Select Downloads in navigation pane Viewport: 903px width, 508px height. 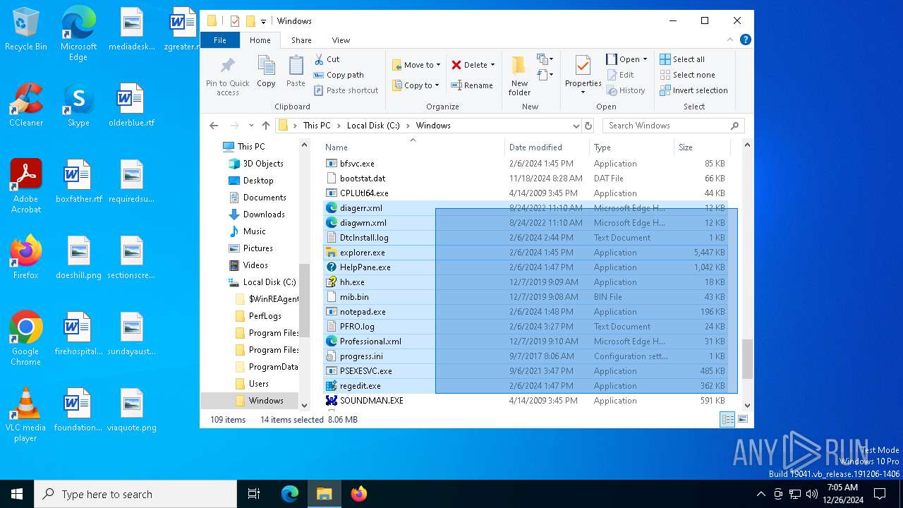(x=264, y=214)
